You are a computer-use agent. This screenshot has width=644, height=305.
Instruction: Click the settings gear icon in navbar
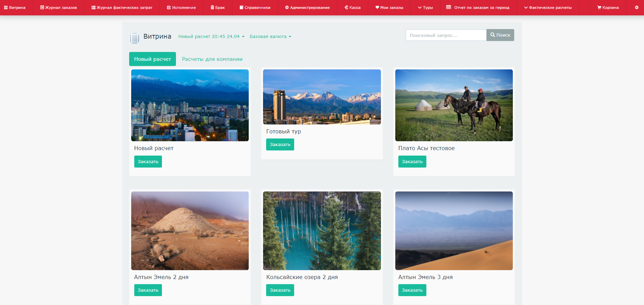point(636,7)
